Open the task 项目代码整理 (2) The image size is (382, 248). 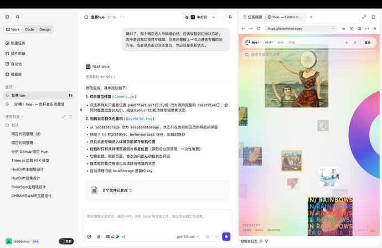(x=26, y=134)
